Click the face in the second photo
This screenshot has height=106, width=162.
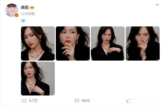[x=68, y=36]
